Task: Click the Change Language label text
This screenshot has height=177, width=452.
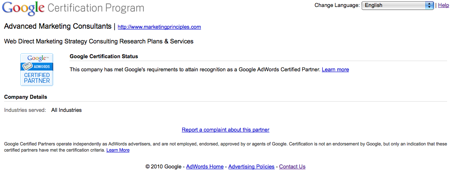Action: [x=337, y=5]
